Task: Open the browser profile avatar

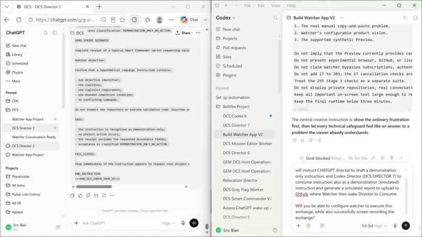Action: pyautogui.click(x=160, y=20)
